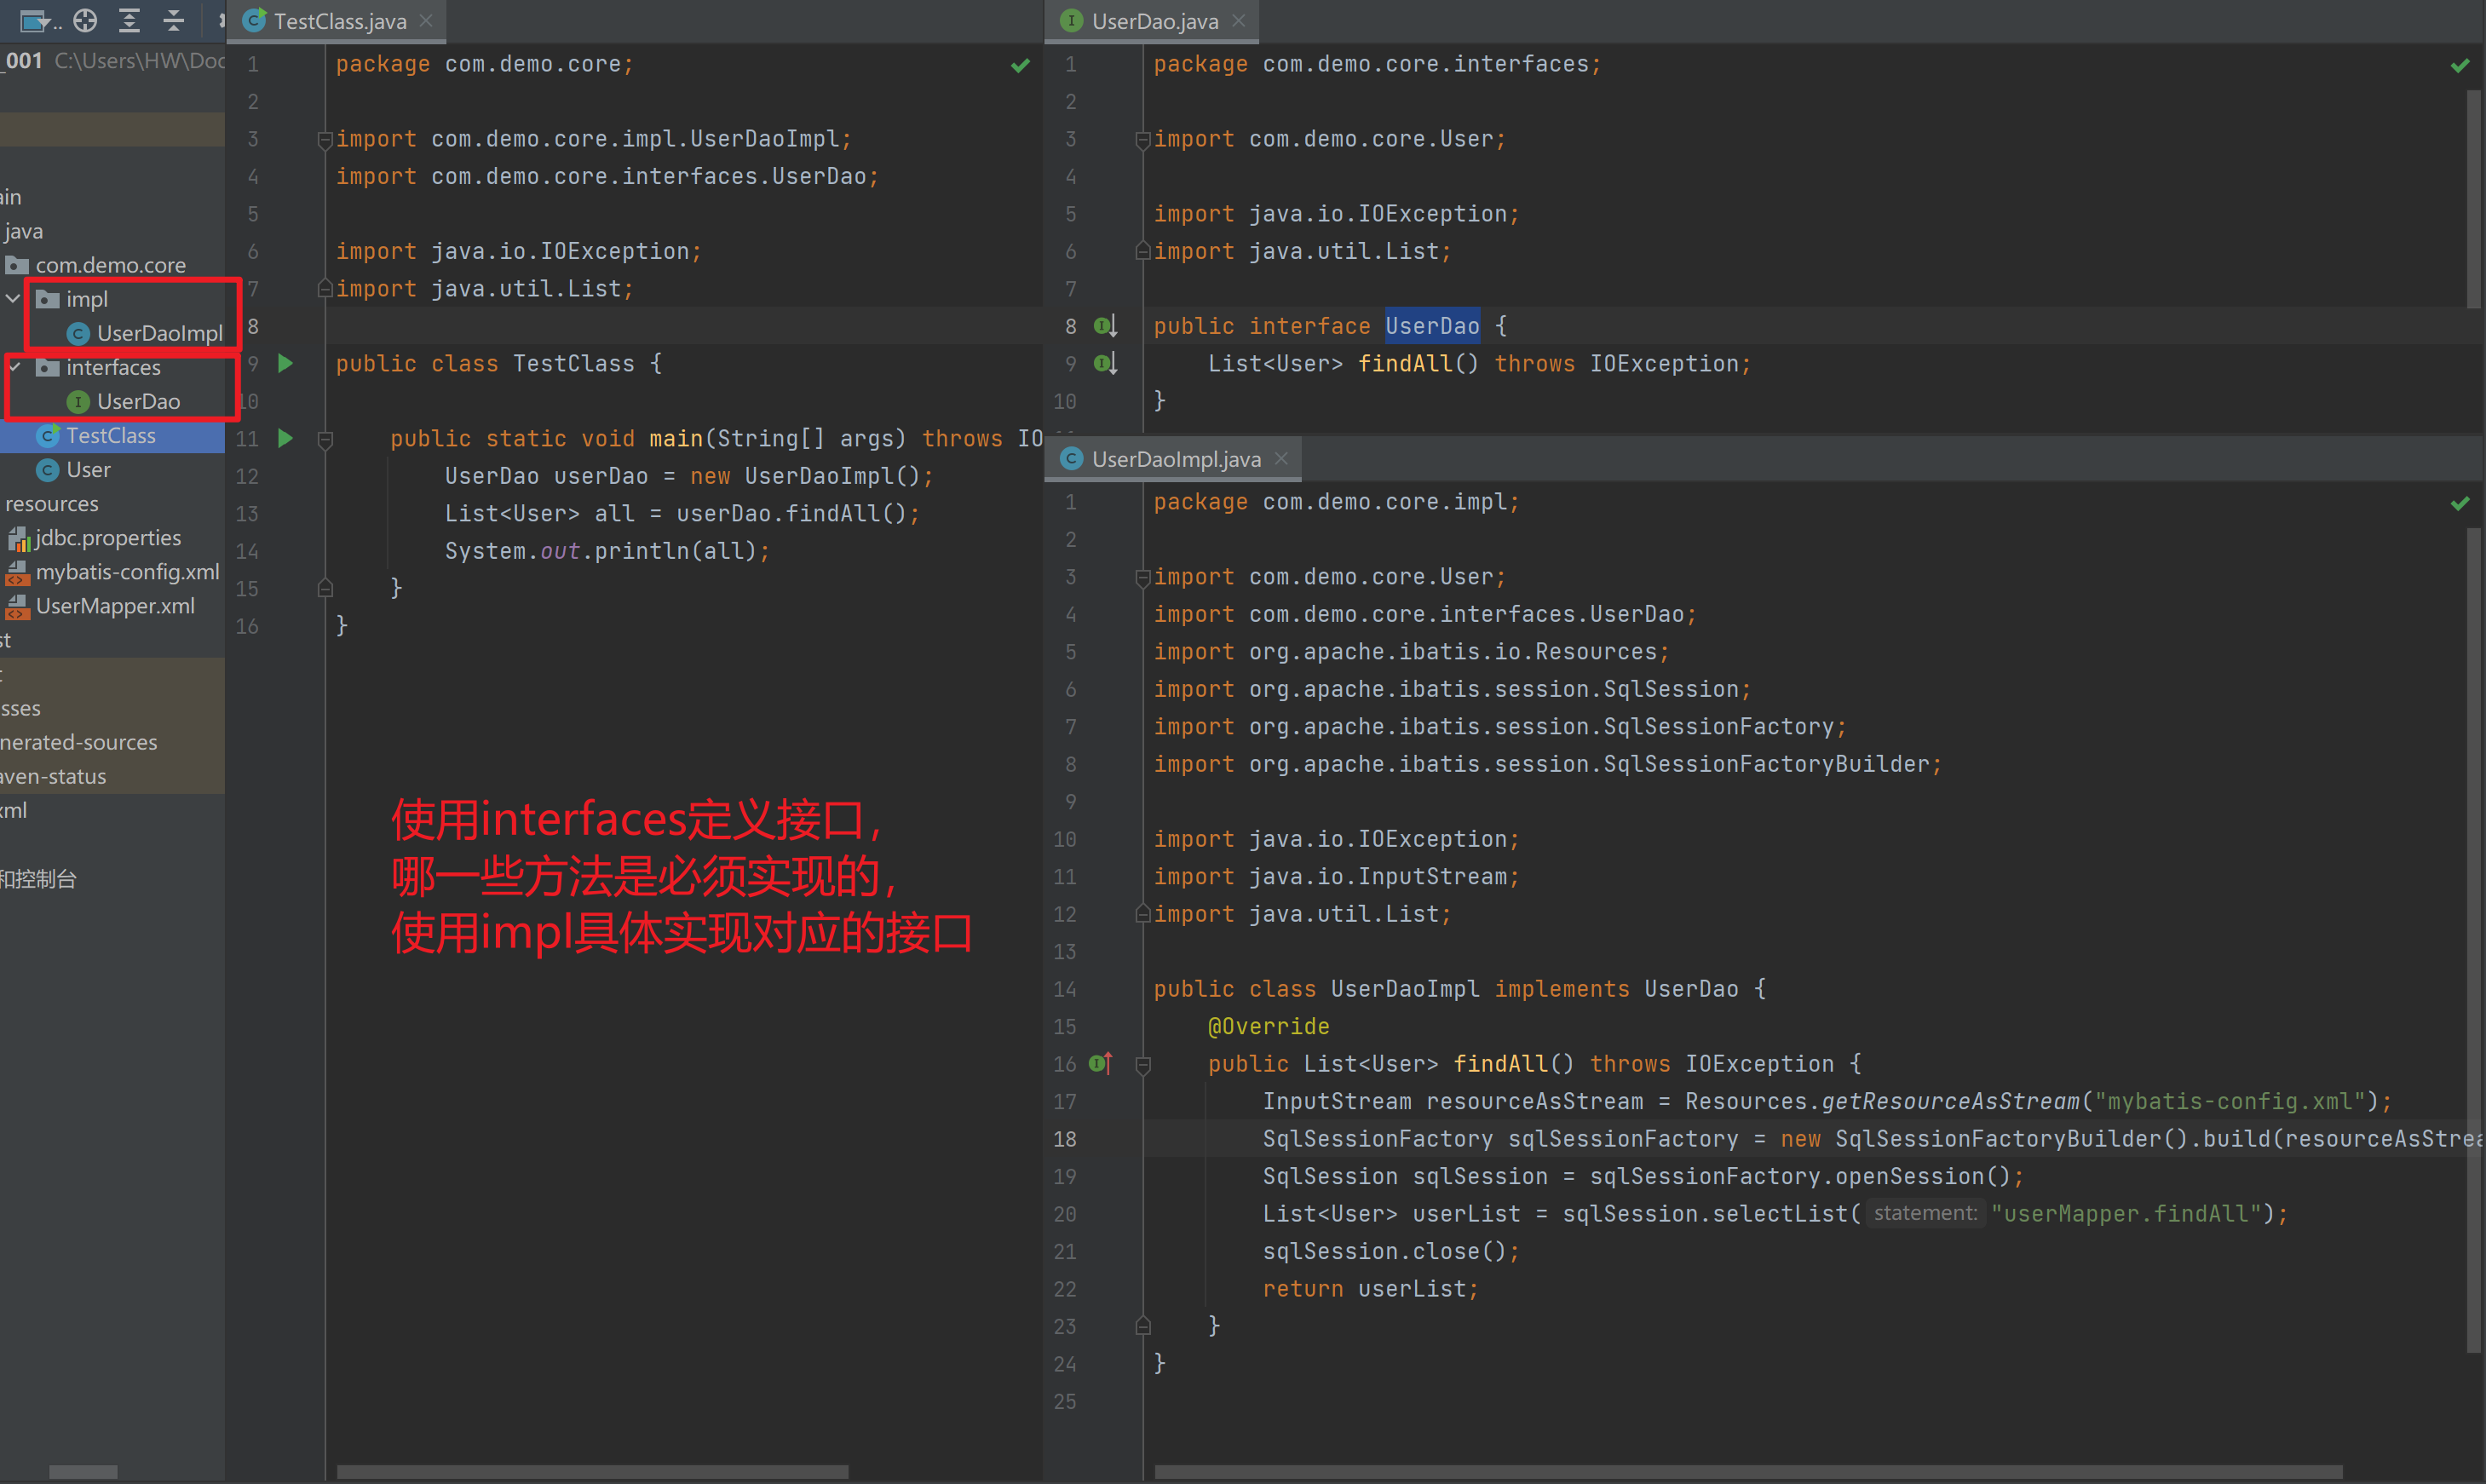Switch to the TestClass.java tab

338,21
